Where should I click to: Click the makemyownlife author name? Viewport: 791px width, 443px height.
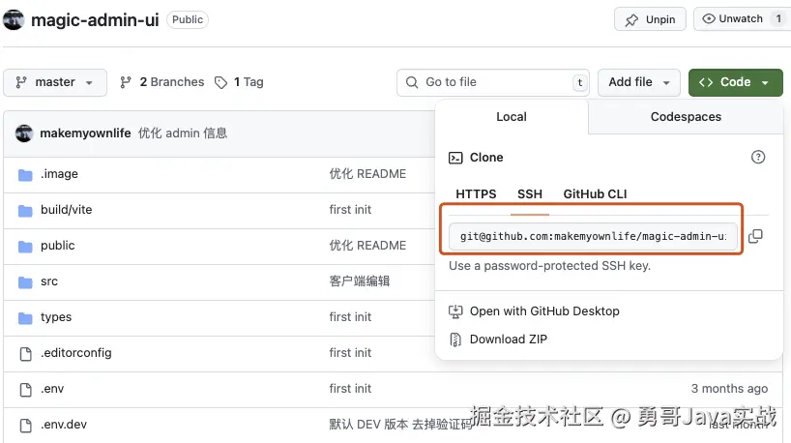pos(85,133)
